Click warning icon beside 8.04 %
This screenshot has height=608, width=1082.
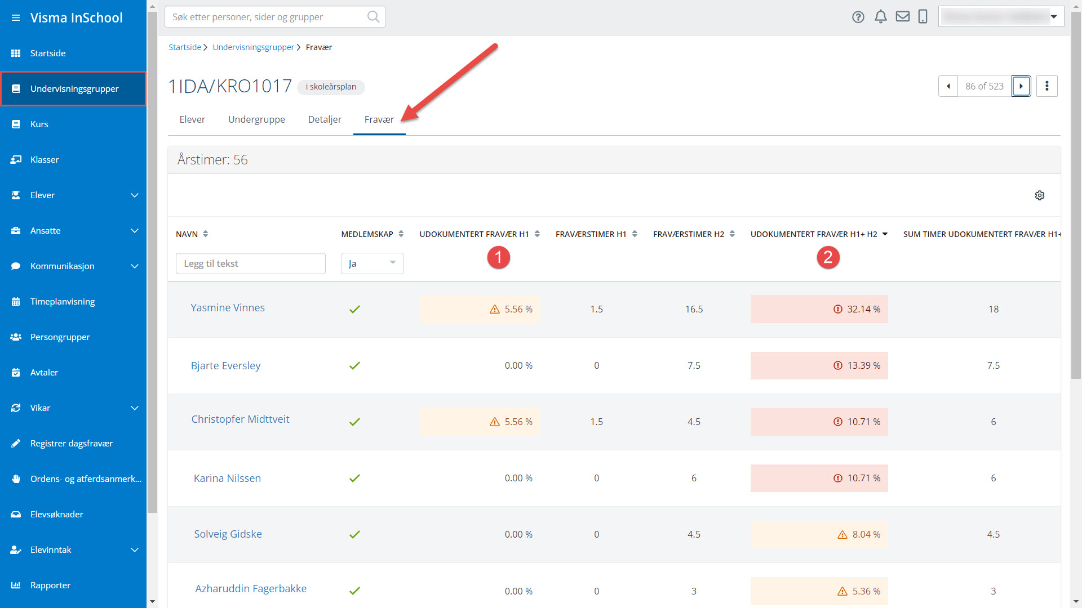[842, 535]
